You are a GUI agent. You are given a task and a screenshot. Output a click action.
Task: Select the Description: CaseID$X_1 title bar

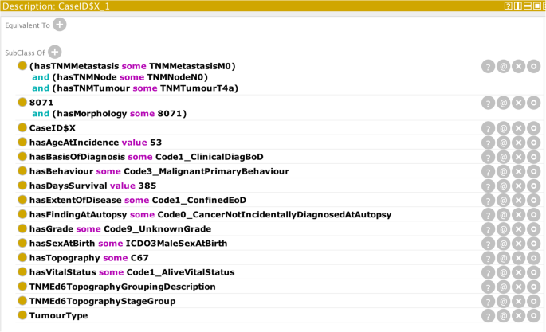(x=273, y=6)
